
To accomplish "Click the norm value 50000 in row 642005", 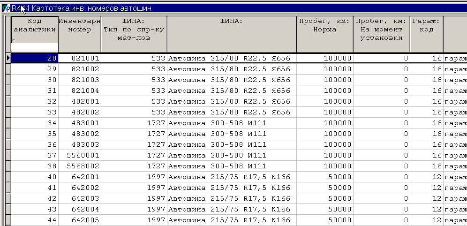I will pyautogui.click(x=324, y=220).
